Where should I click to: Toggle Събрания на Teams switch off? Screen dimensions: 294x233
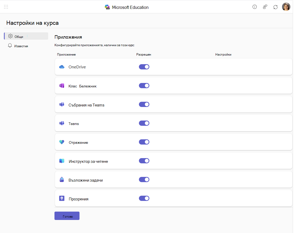144,104
